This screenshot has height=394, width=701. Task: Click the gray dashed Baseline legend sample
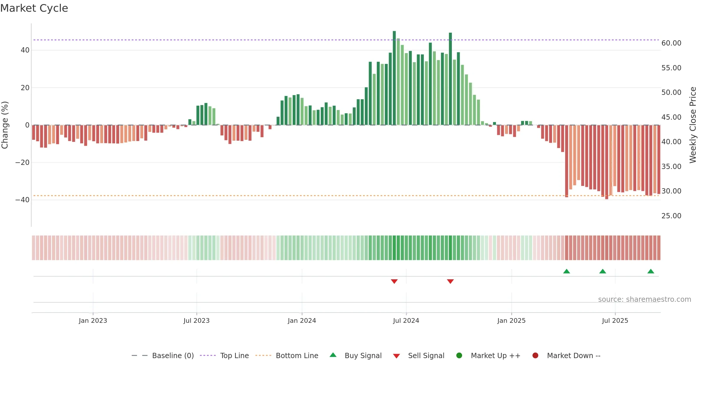pos(140,355)
